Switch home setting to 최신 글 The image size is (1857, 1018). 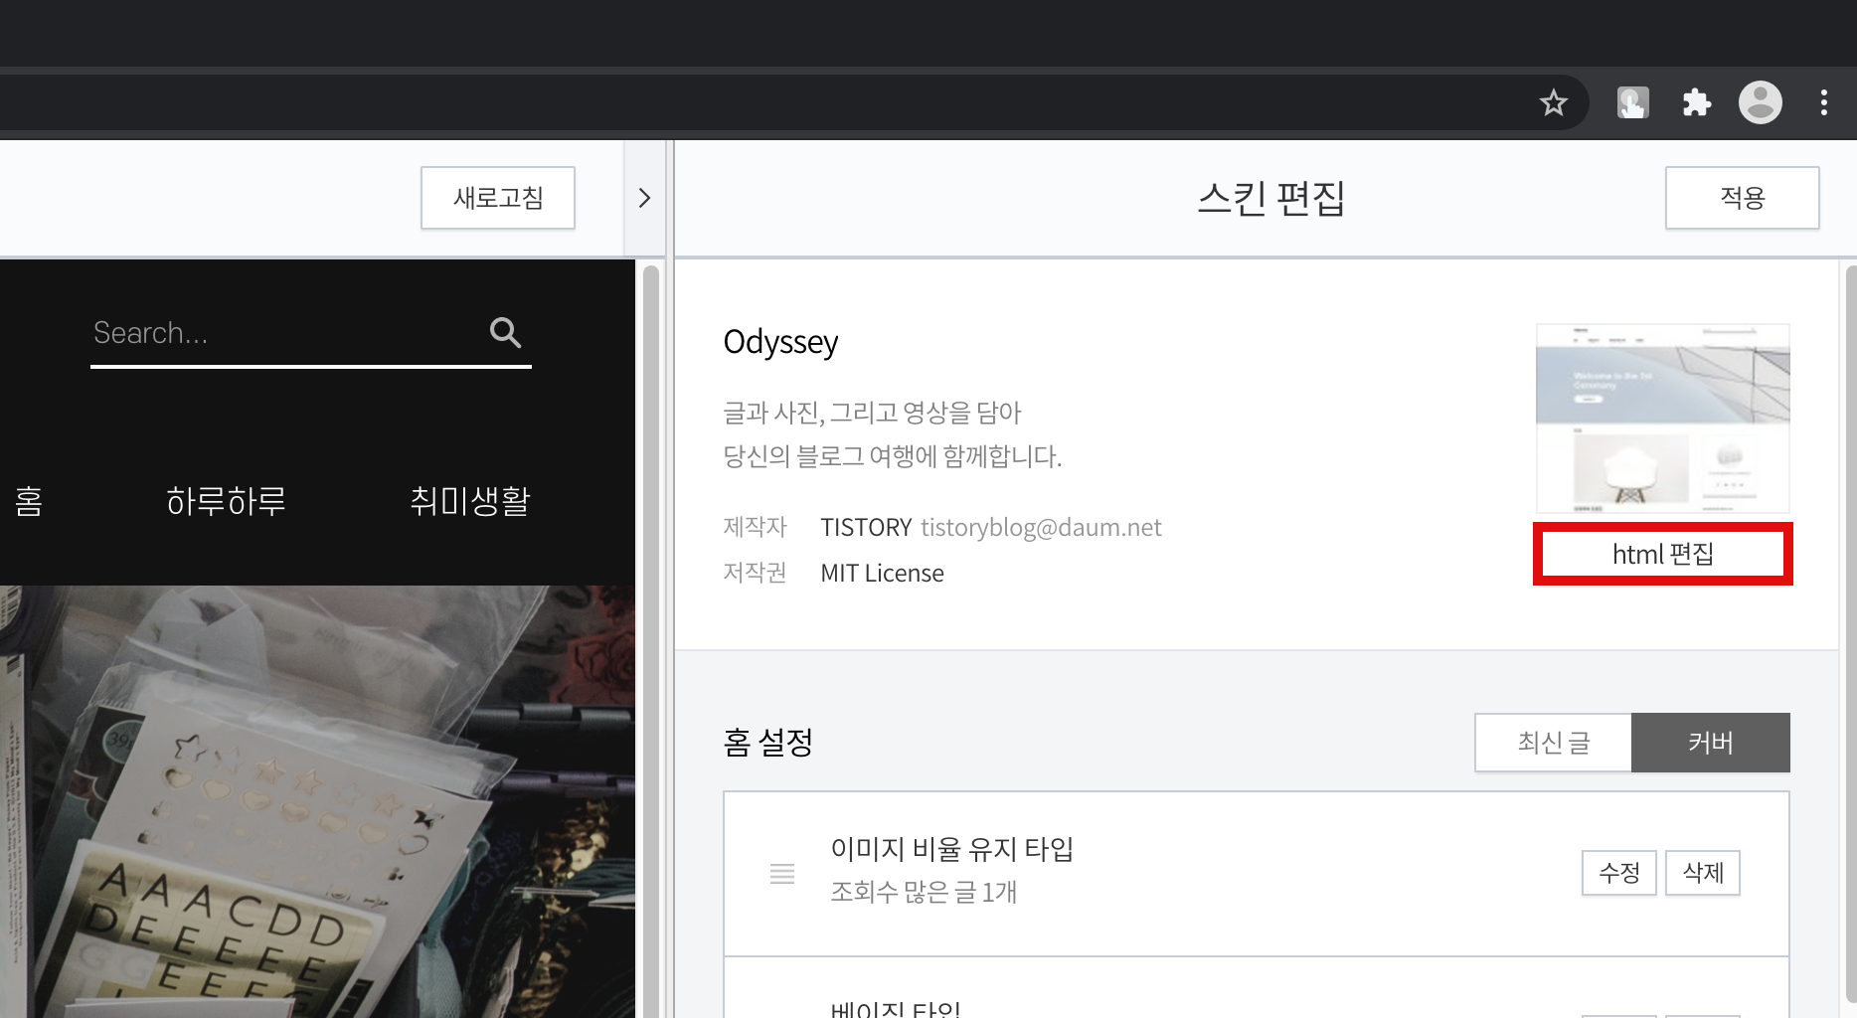coord(1553,743)
